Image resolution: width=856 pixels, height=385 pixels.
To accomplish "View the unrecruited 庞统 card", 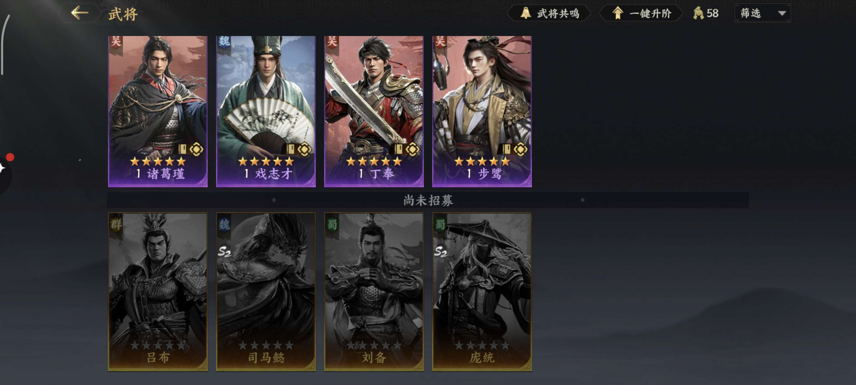I will coord(482,292).
